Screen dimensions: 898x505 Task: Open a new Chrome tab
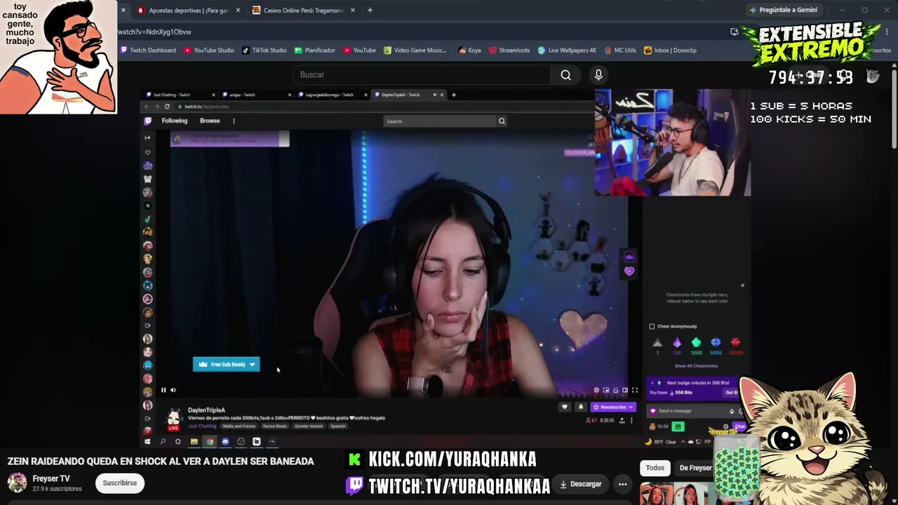coord(370,11)
